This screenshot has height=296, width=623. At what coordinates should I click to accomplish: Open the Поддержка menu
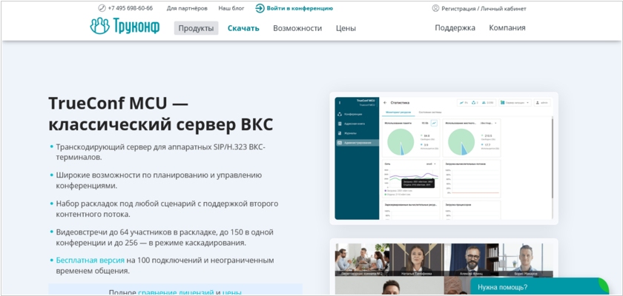(455, 27)
